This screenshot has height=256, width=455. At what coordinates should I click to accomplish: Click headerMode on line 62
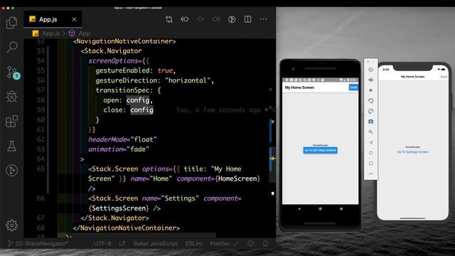[107, 139]
